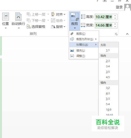Click the Crop (裁剪) picture icon
This screenshot has height=138, width=131.
[x=74, y=17]
